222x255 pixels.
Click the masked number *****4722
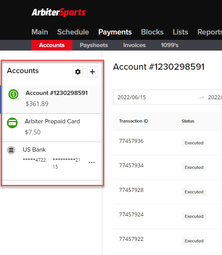(x=34, y=160)
